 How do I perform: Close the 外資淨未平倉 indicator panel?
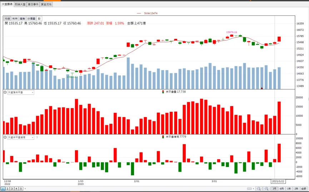5,92
